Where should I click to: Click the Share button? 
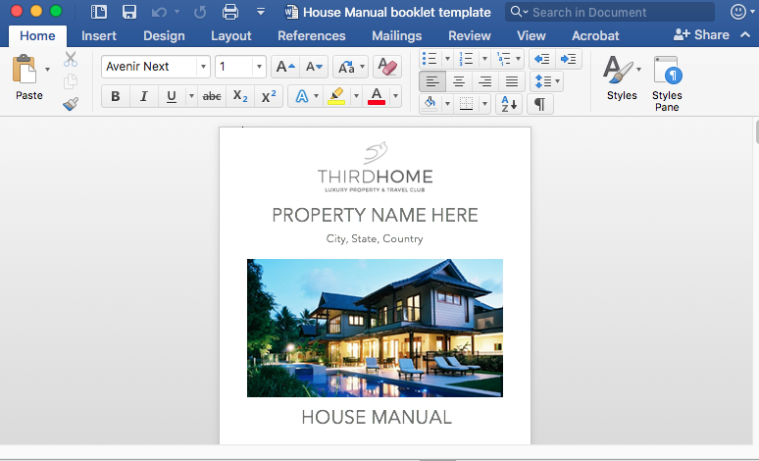click(x=701, y=35)
